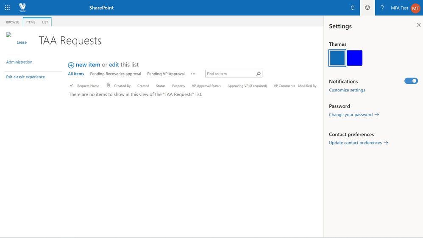Click the SharePoint title link

[101, 8]
